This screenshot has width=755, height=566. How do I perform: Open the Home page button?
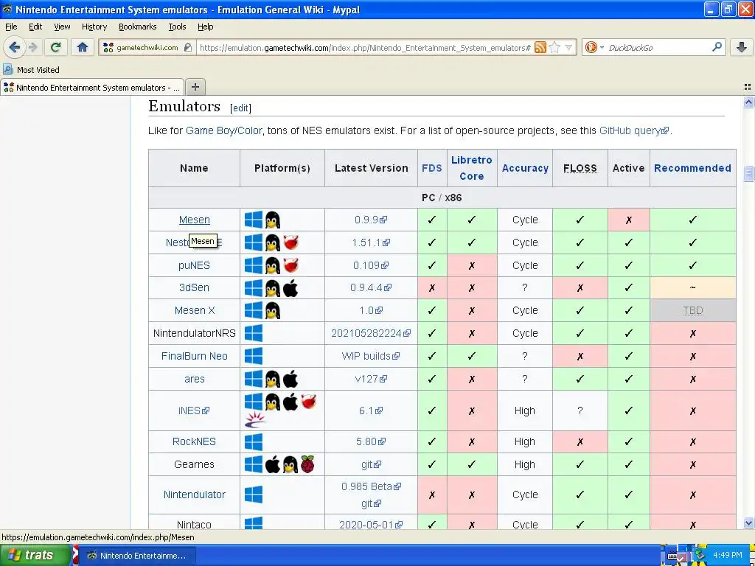83,47
